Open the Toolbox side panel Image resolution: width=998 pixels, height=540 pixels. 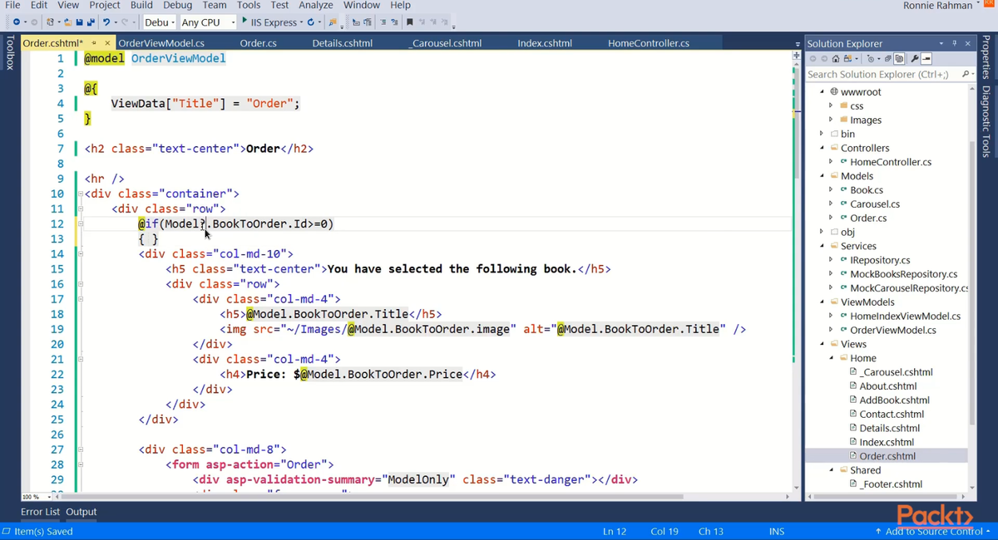tap(9, 52)
